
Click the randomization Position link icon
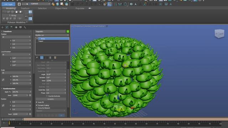pyautogui.click(x=3, y=106)
